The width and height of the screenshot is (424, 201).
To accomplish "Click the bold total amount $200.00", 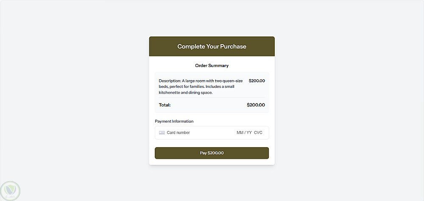I will (256, 105).
